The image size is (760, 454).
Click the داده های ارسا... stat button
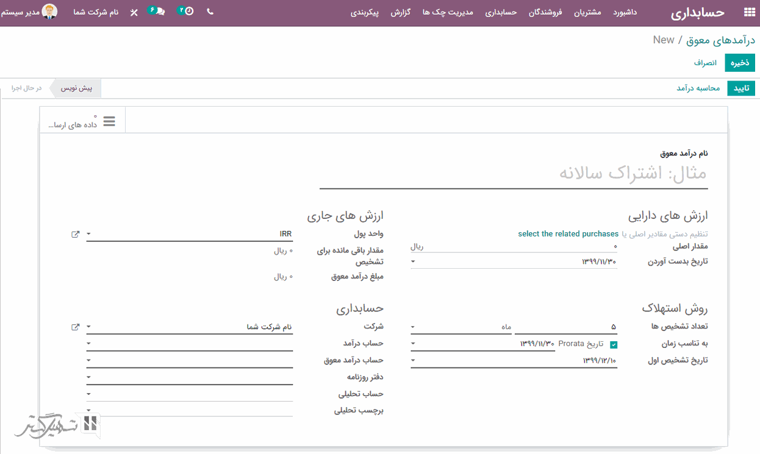click(x=82, y=120)
